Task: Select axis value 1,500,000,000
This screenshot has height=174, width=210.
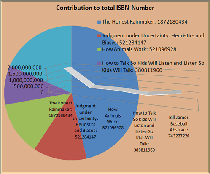Action: (25, 74)
